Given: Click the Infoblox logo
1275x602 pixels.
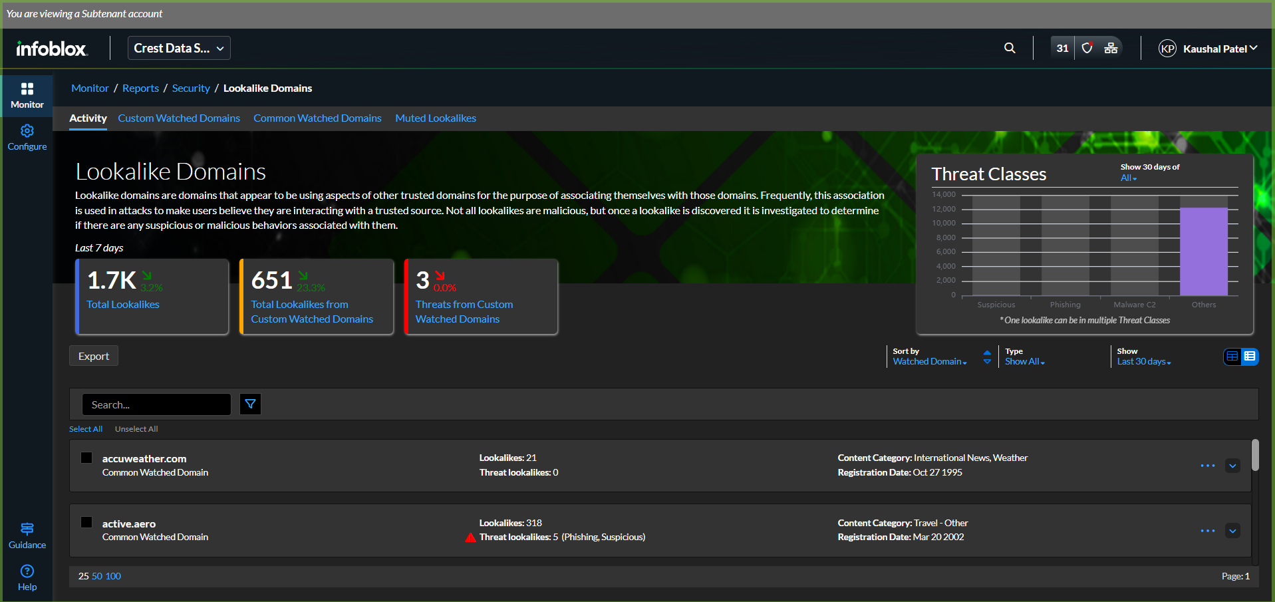Looking at the screenshot, I should click(x=51, y=49).
